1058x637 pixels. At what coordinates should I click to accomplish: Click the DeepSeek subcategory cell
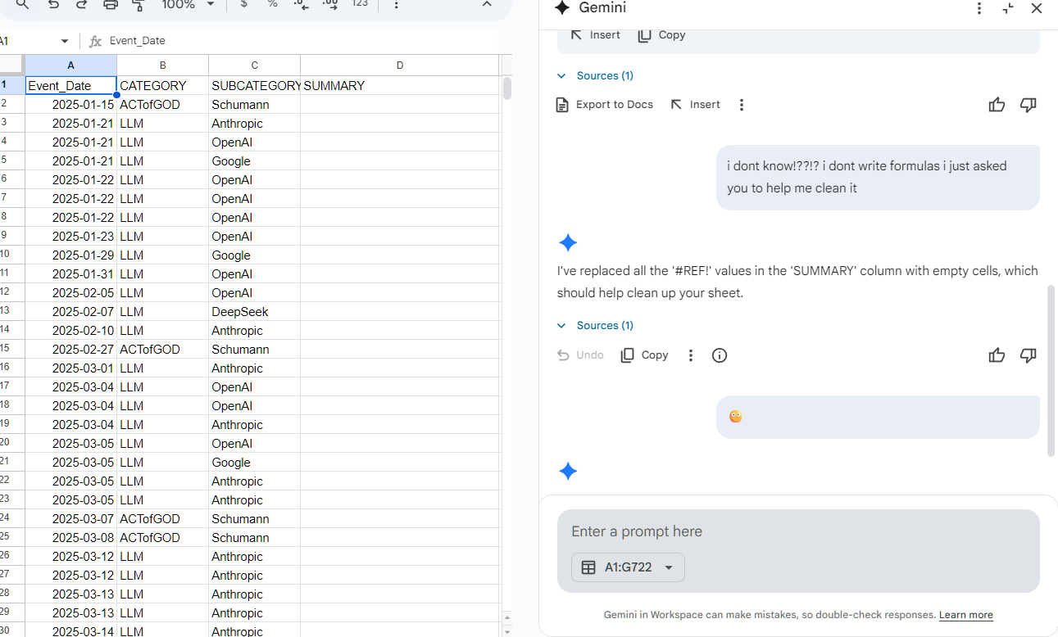click(x=254, y=312)
